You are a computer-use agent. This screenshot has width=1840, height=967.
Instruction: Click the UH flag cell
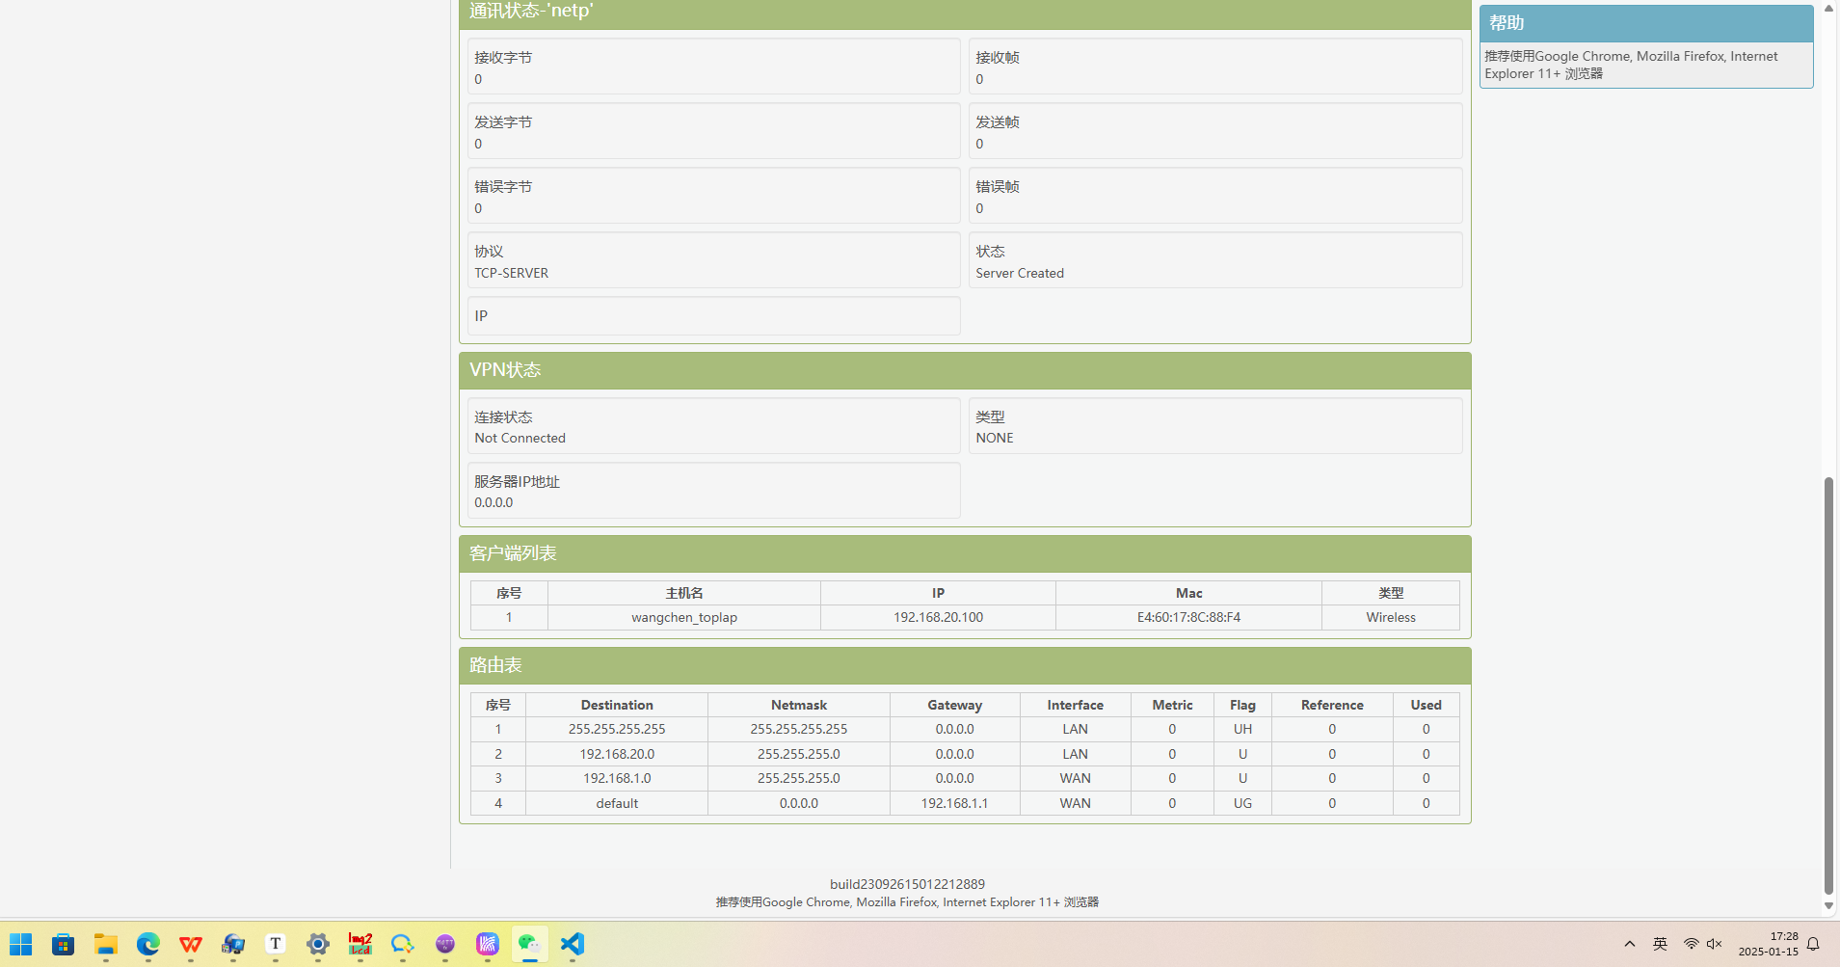(x=1242, y=729)
